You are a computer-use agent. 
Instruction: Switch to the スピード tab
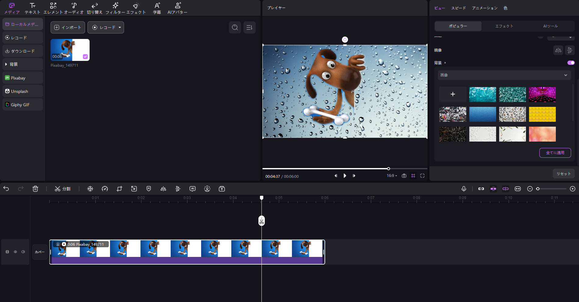(x=459, y=8)
